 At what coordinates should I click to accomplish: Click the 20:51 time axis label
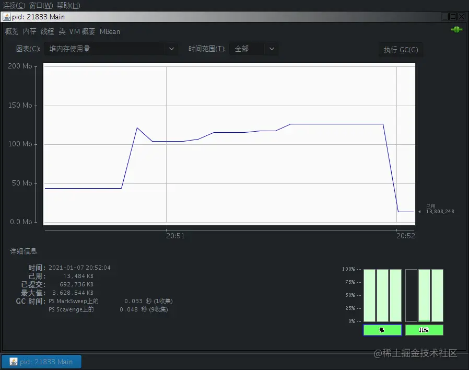(x=175, y=236)
